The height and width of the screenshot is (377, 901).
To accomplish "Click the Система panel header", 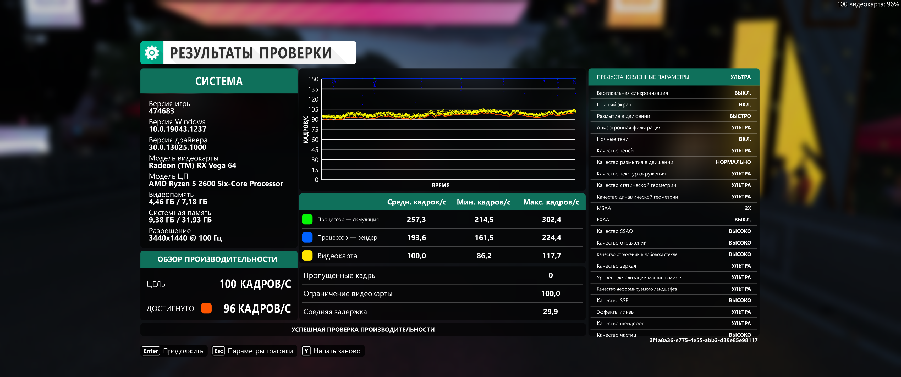I will (219, 81).
